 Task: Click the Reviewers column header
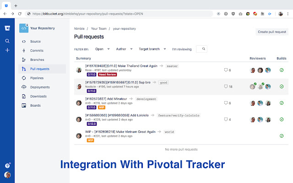[257, 58]
